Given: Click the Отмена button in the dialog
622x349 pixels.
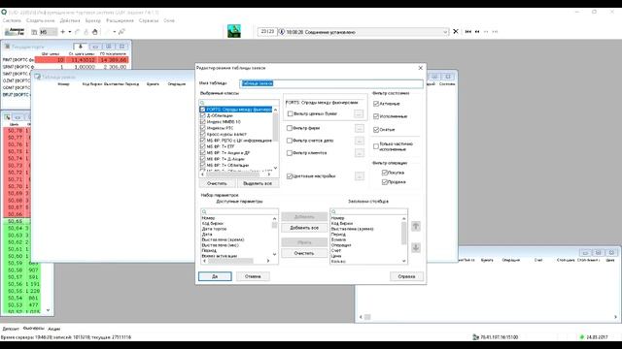Looking at the screenshot, I should click(253, 276).
